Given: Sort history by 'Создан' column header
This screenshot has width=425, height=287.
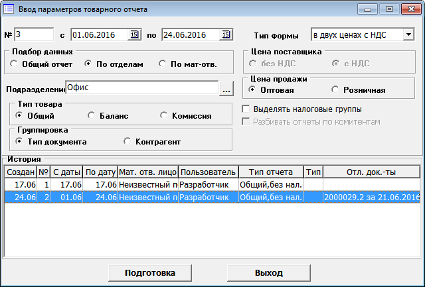Looking at the screenshot, I should tap(19, 172).
